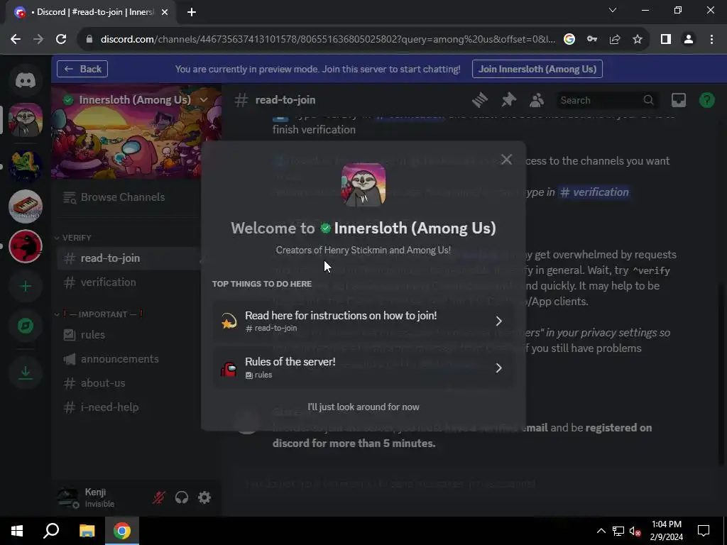
Task: Open Chrome profile avatar icon
Action: click(689, 40)
